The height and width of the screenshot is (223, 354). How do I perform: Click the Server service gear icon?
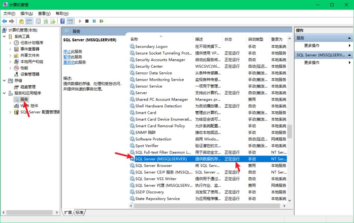132,93
